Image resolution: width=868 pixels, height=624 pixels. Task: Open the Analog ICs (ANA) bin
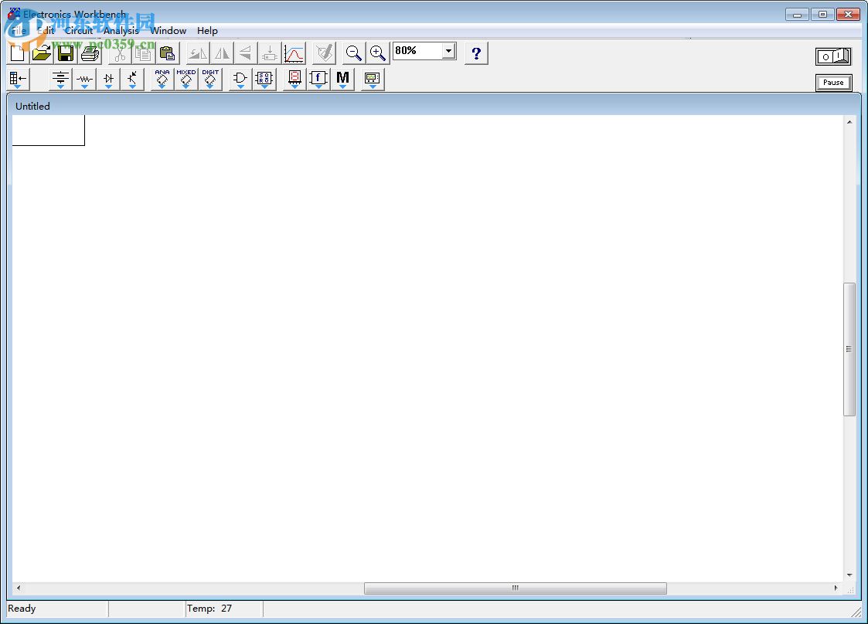tap(162, 79)
